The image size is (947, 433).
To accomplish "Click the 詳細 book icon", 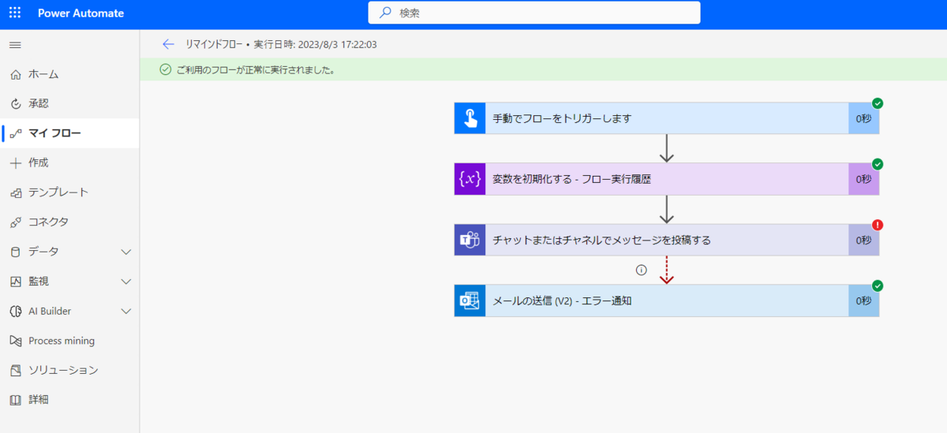I will click(x=15, y=400).
